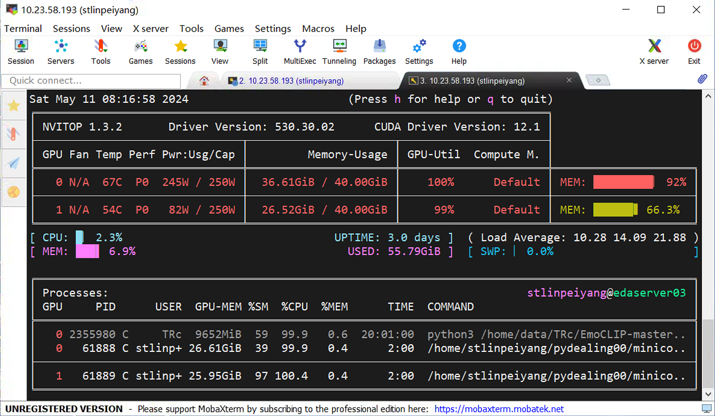
Task: Click the orange globe icon in the left sidebar
Action: 14,192
